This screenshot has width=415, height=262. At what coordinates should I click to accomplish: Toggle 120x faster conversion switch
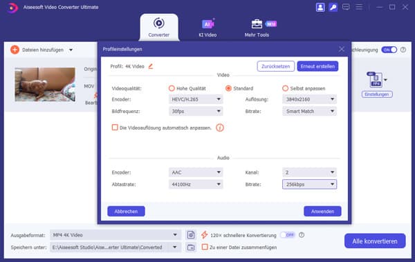[x=288, y=234]
